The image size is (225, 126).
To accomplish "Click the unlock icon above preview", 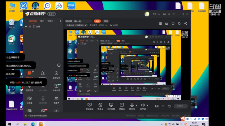I will pos(166,23).
